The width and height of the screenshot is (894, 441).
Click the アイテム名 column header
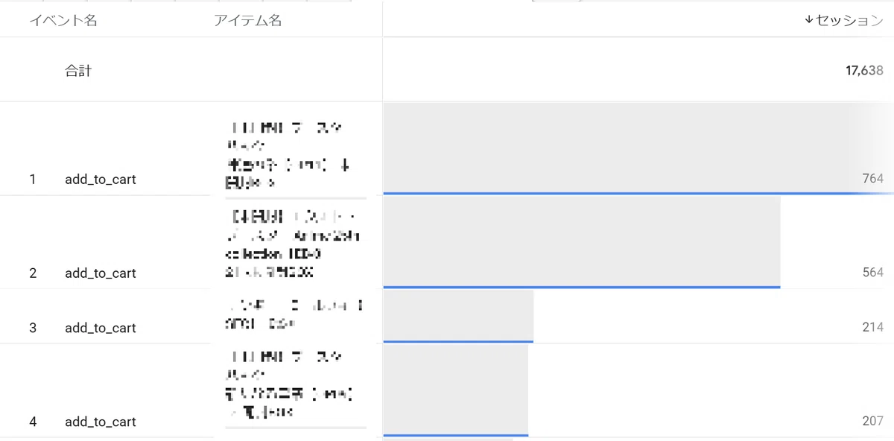(247, 20)
